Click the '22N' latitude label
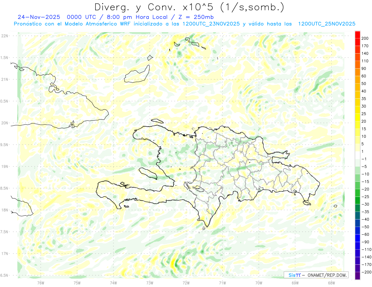 click(x=5, y=36)
